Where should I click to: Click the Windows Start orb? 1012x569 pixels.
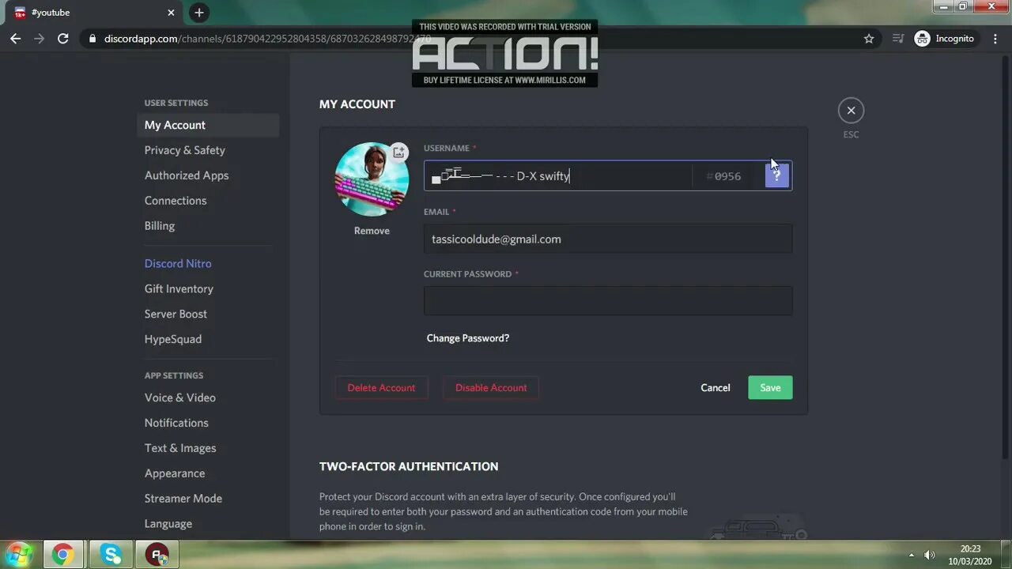18,555
